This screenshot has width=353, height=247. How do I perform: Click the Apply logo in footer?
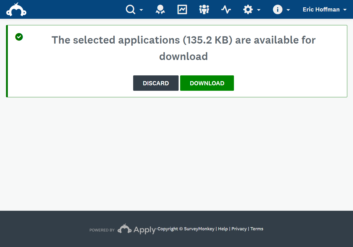tap(137, 229)
